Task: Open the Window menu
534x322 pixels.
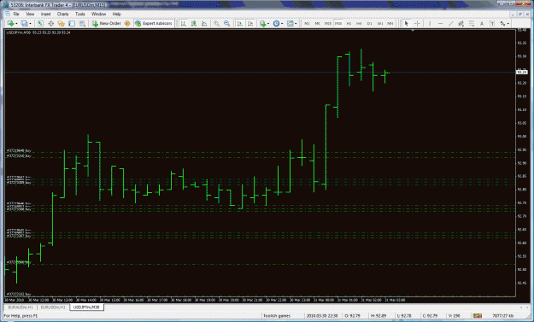Action: click(x=98, y=14)
